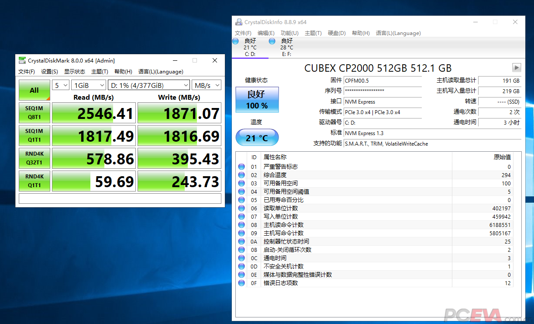This screenshot has height=324, width=534.
Task: Open 文件(F) menu in CrystalDiskMark
Action: pyautogui.click(x=27, y=72)
